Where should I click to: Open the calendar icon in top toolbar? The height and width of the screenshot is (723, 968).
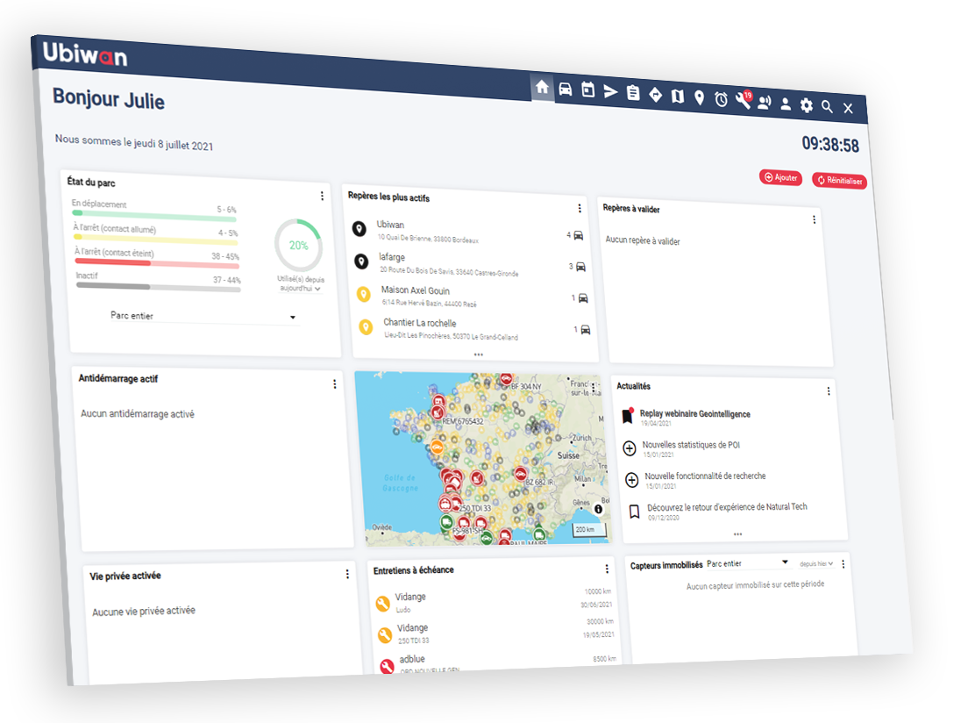[588, 90]
